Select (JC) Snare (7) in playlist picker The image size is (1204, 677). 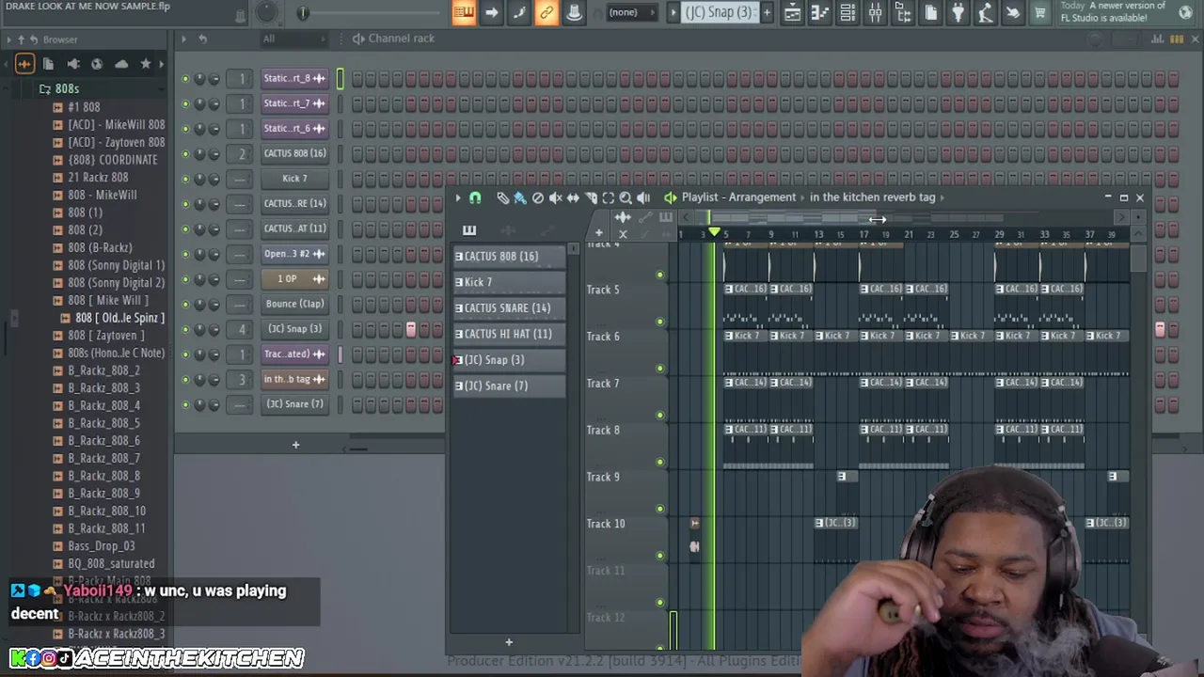[x=509, y=386]
